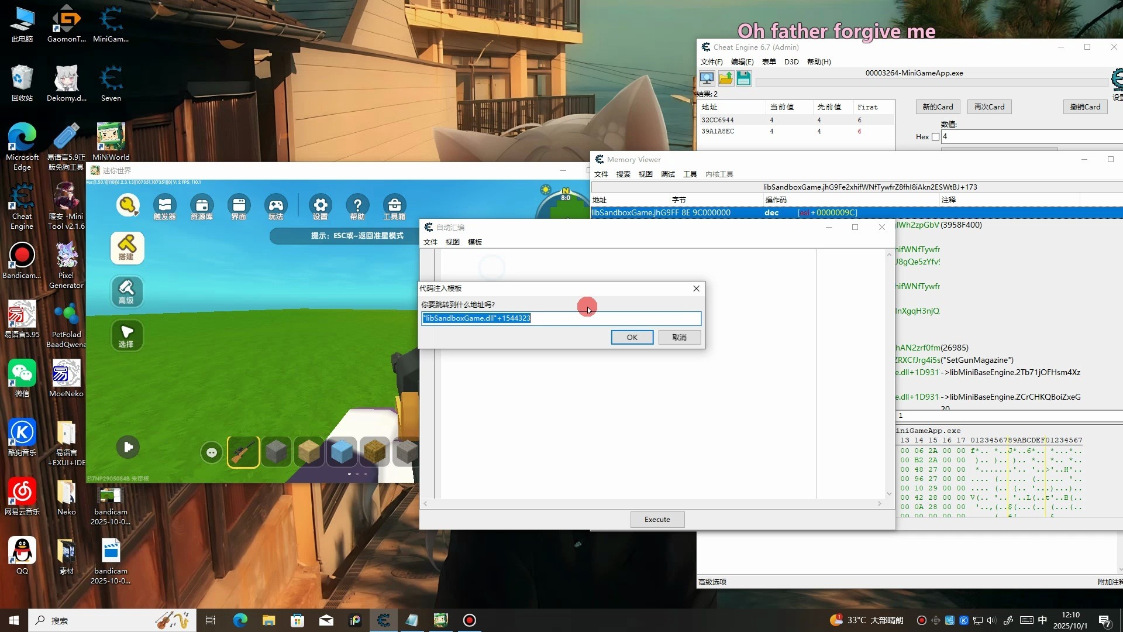Select the Build hammer tool in game

pos(127,248)
